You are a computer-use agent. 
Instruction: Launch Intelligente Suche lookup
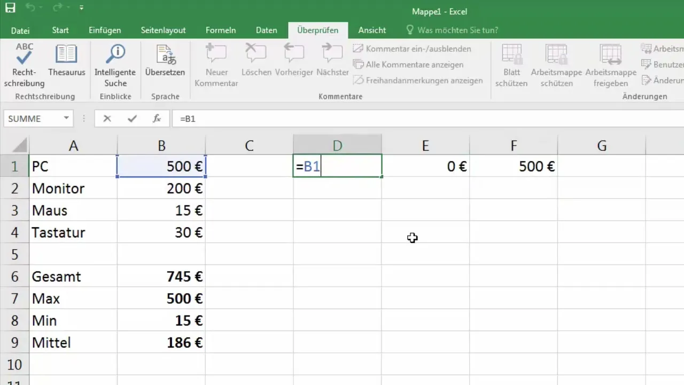point(115,66)
